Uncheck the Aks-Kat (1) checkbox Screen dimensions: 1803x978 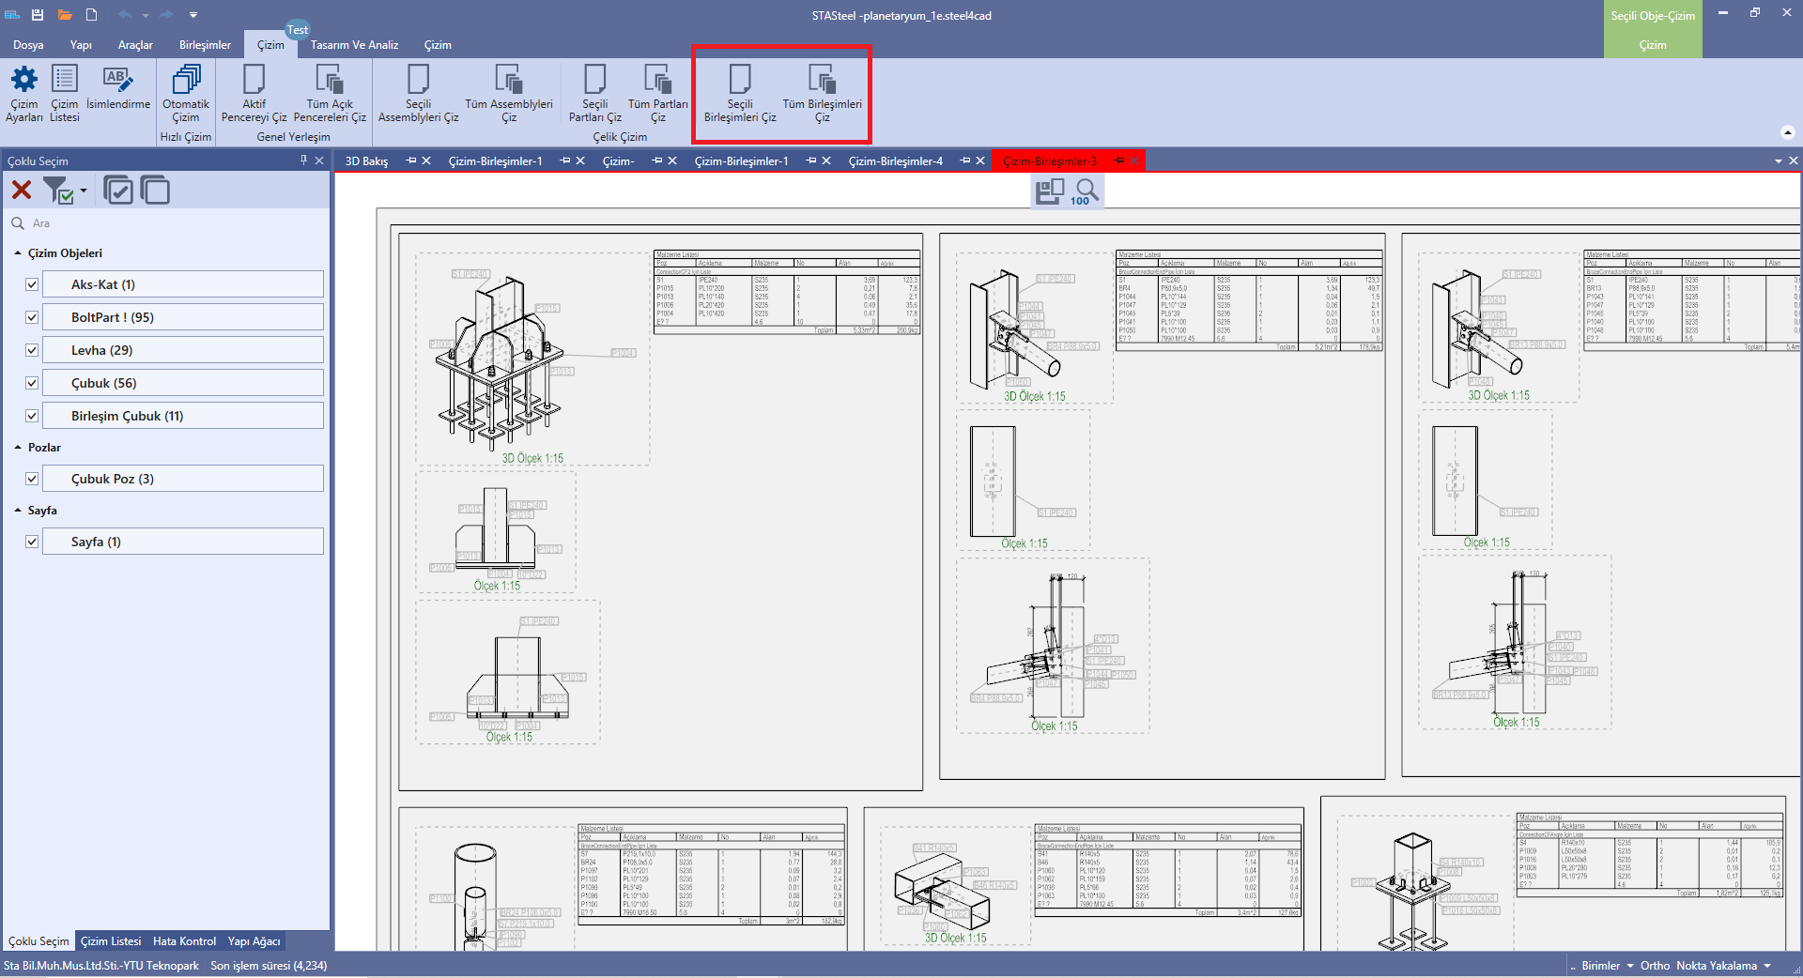coord(32,284)
